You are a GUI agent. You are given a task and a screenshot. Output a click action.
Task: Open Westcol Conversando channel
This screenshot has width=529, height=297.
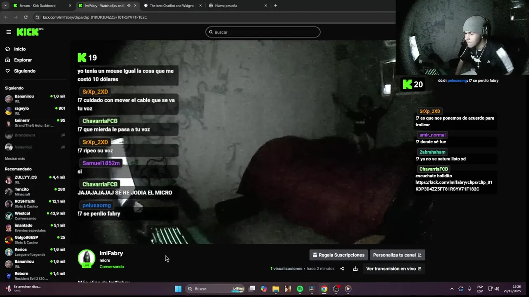[x=35, y=216]
